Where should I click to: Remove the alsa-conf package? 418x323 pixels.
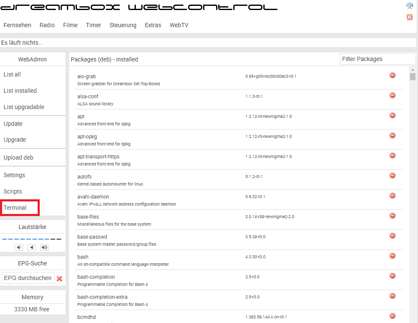[393, 95]
